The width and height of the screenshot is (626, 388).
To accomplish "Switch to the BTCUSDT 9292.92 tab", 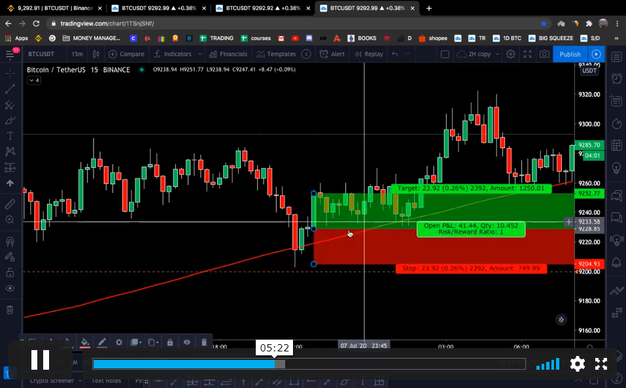I will [x=263, y=8].
